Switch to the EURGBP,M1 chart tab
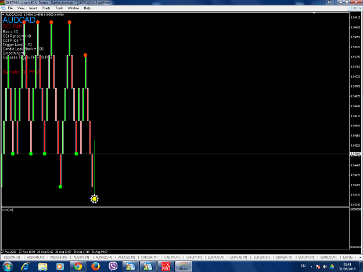Image resolution: width=363 pixels, height=272 pixels. click(284, 257)
